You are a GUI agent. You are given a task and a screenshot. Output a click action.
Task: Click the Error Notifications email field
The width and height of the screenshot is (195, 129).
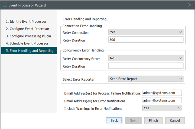click(x=162, y=100)
